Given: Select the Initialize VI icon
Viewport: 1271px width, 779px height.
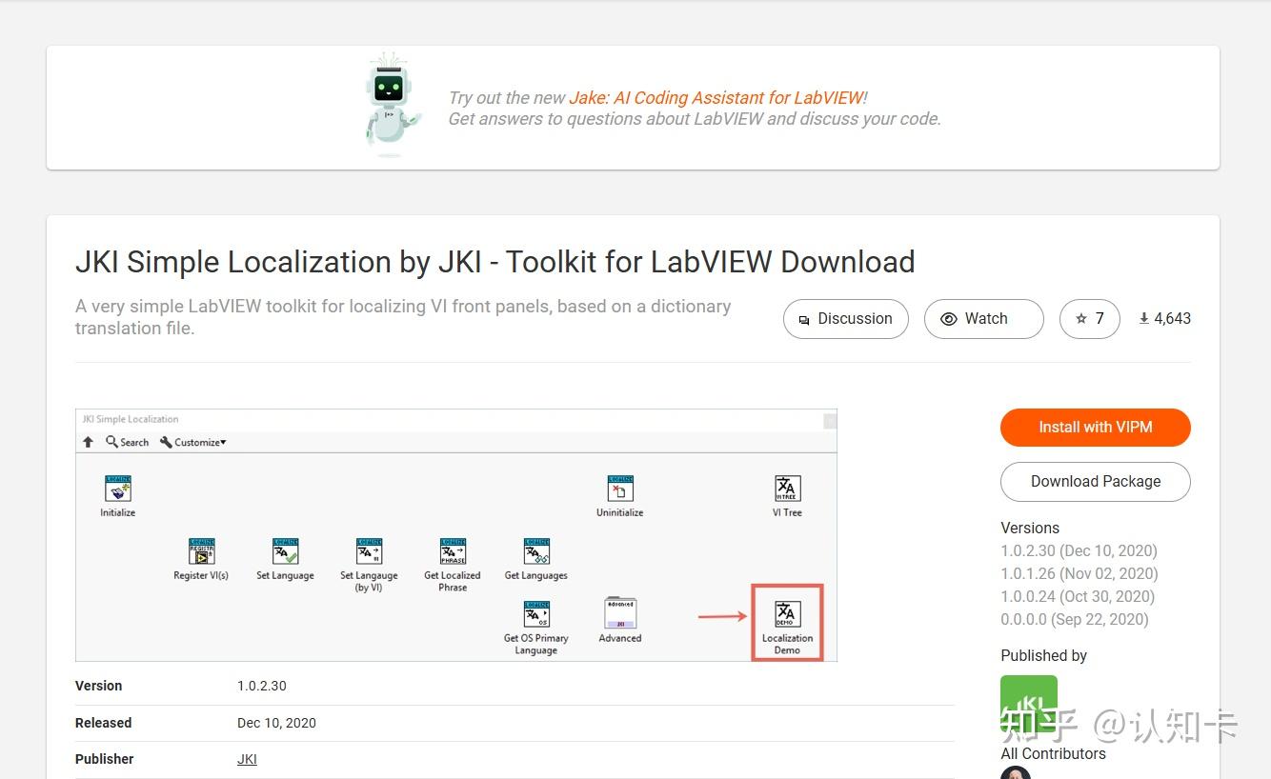Looking at the screenshot, I should pyautogui.click(x=116, y=488).
